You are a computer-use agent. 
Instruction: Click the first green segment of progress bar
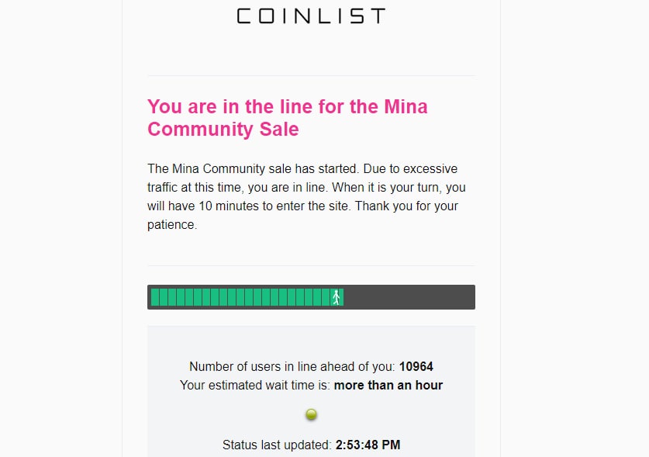[x=155, y=297]
